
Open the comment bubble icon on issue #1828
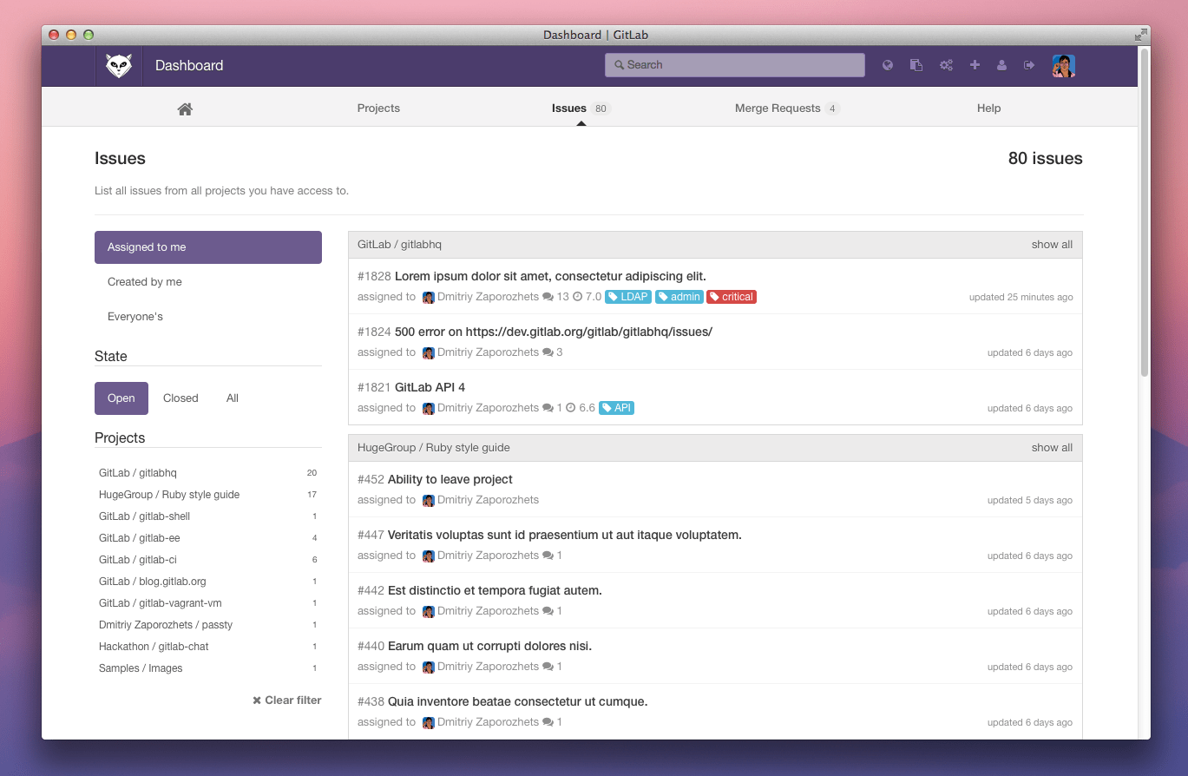tap(548, 296)
